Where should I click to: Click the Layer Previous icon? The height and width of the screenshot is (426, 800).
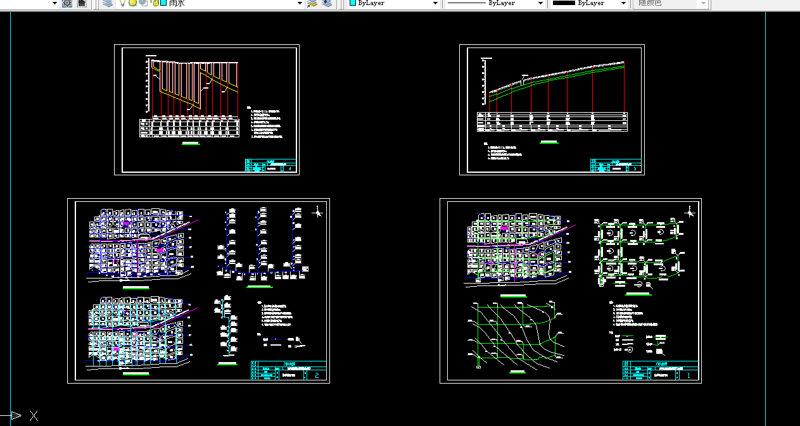[327, 3]
